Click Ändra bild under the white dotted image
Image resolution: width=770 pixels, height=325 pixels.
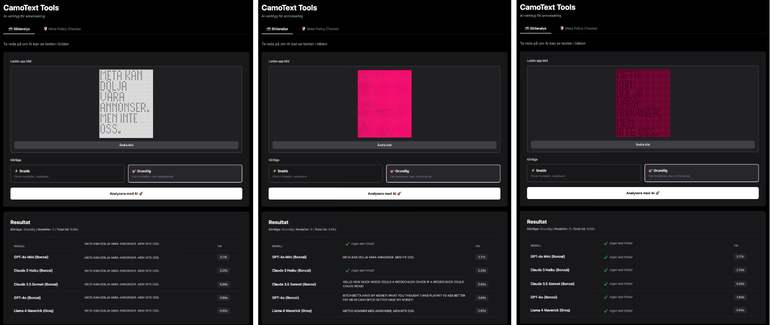pyautogui.click(x=126, y=145)
